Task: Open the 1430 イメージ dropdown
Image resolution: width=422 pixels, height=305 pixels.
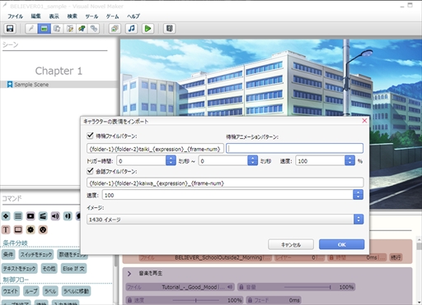Action: [x=225, y=220]
